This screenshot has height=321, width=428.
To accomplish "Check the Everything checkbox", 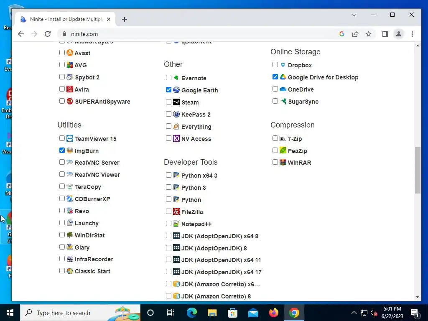I will [168, 126].
